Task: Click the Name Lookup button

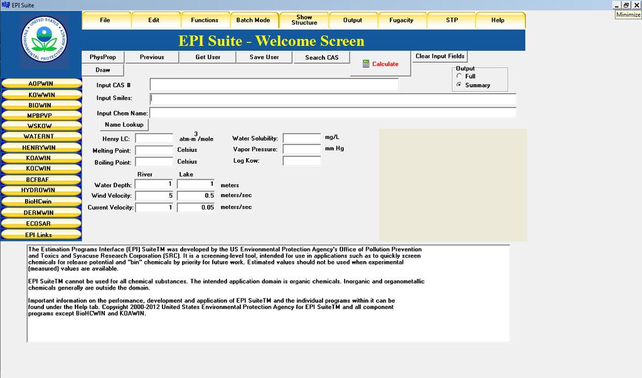Action: (124, 124)
